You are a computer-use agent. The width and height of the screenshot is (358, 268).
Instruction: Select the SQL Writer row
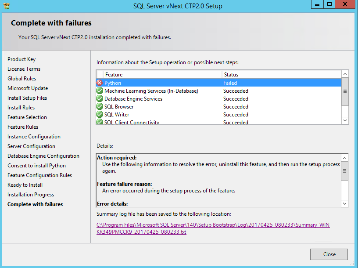(x=219, y=114)
